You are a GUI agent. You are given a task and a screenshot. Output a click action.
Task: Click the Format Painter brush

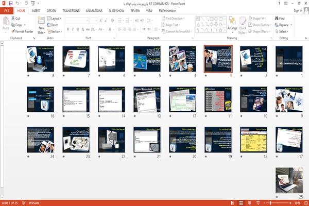point(13,31)
